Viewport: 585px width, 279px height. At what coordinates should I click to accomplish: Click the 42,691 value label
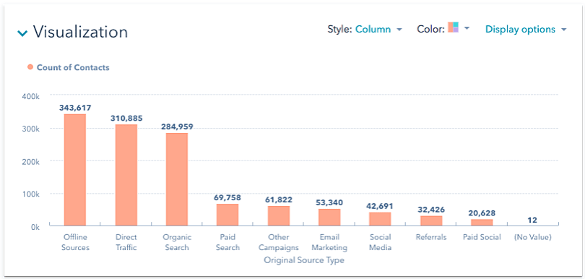coord(380,206)
